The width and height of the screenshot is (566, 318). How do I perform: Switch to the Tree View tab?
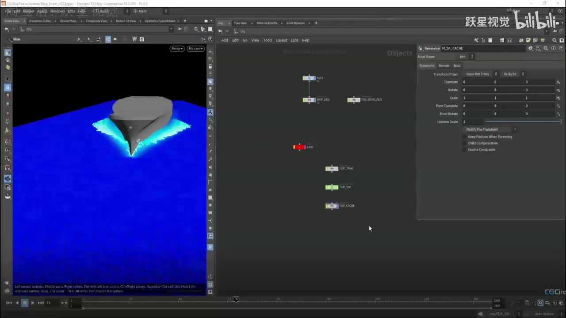(240, 23)
